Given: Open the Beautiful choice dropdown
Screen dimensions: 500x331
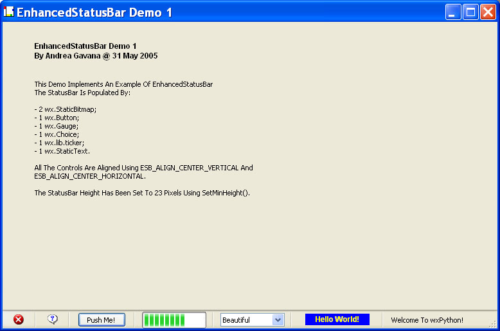Looking at the screenshot, I should point(252,320).
